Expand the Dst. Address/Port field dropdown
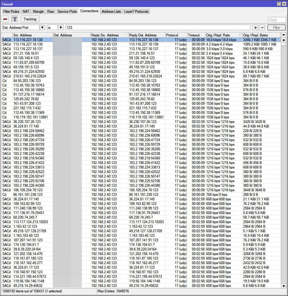Screen dimensions: 288x296 [x=42, y=28]
